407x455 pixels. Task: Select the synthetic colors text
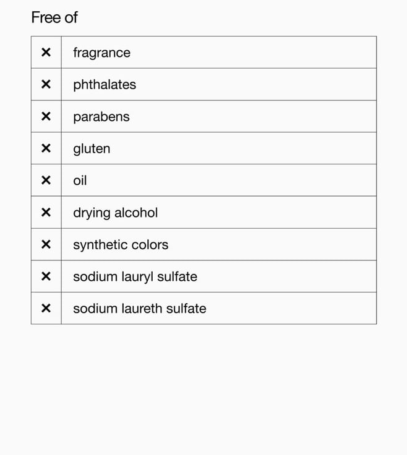click(x=121, y=245)
